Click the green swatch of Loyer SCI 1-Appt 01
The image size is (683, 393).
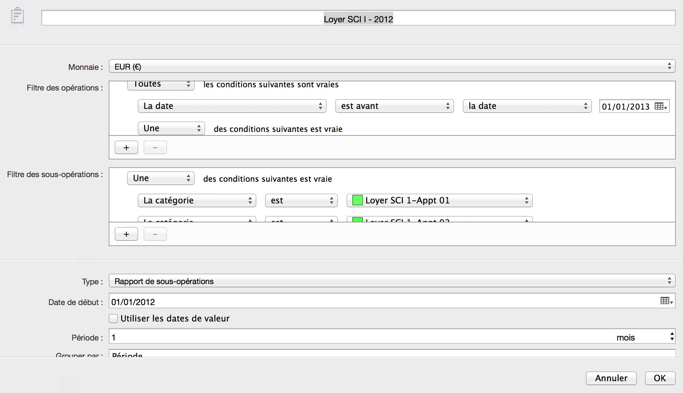pyautogui.click(x=357, y=200)
